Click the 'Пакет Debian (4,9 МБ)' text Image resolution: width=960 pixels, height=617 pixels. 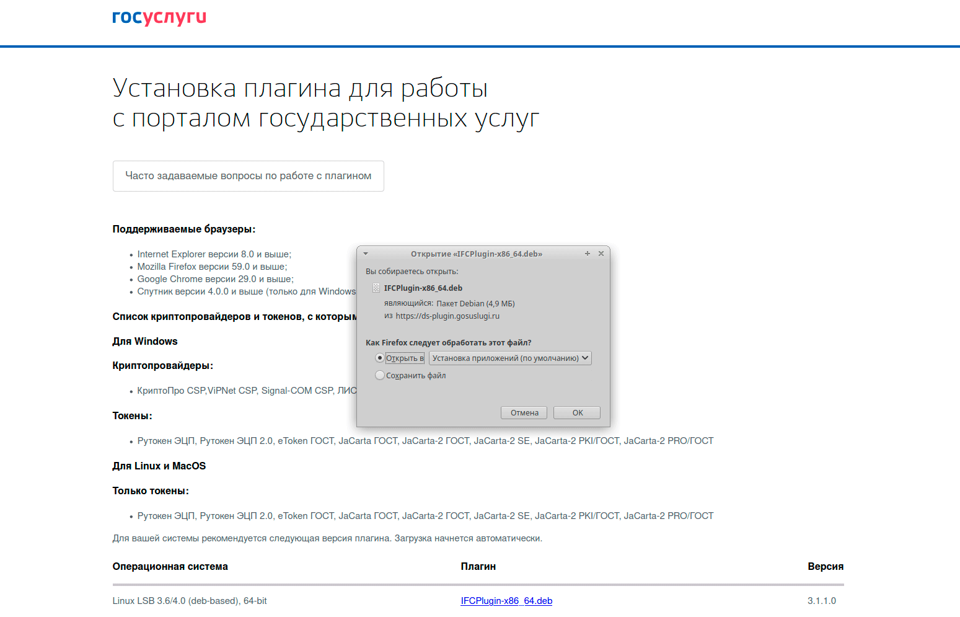pyautogui.click(x=475, y=304)
